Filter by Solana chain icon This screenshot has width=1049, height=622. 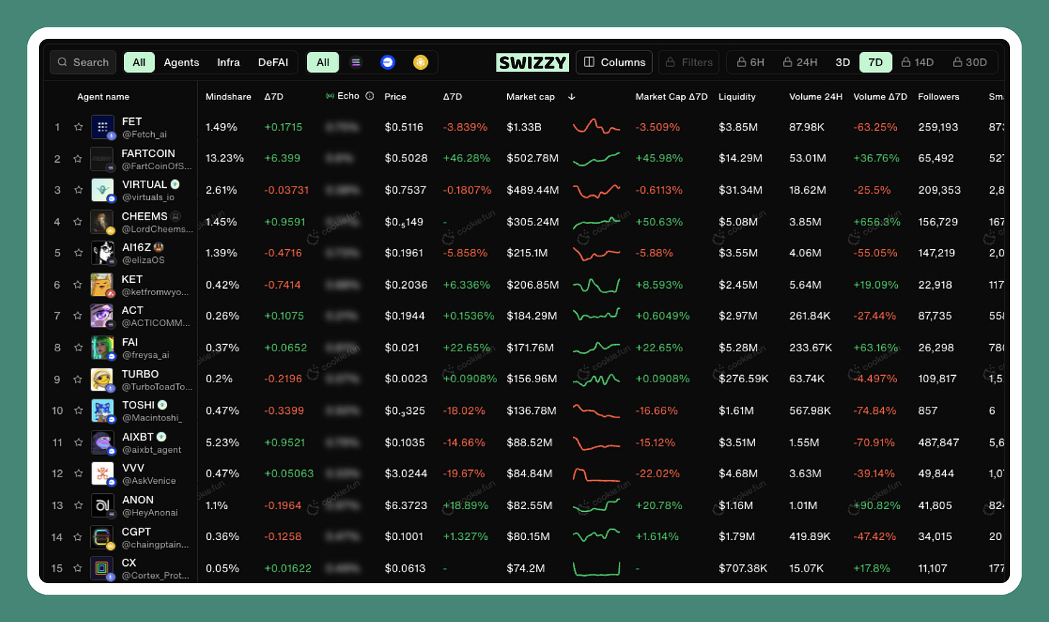(355, 63)
